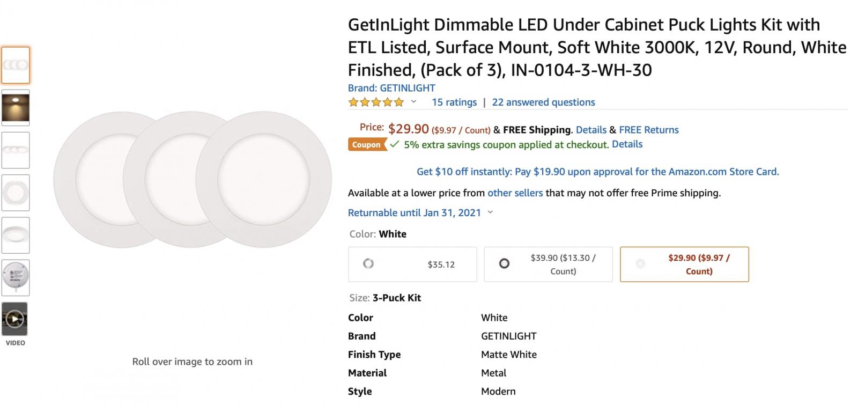Select the $29.90 white color option
858x404 pixels.
[684, 264]
